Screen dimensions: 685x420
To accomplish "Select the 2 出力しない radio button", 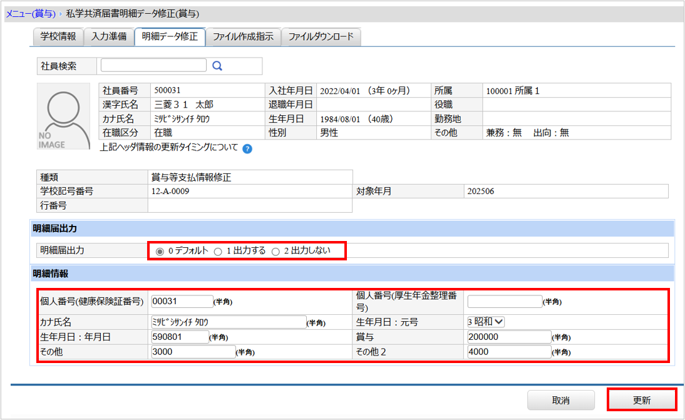I will point(276,252).
